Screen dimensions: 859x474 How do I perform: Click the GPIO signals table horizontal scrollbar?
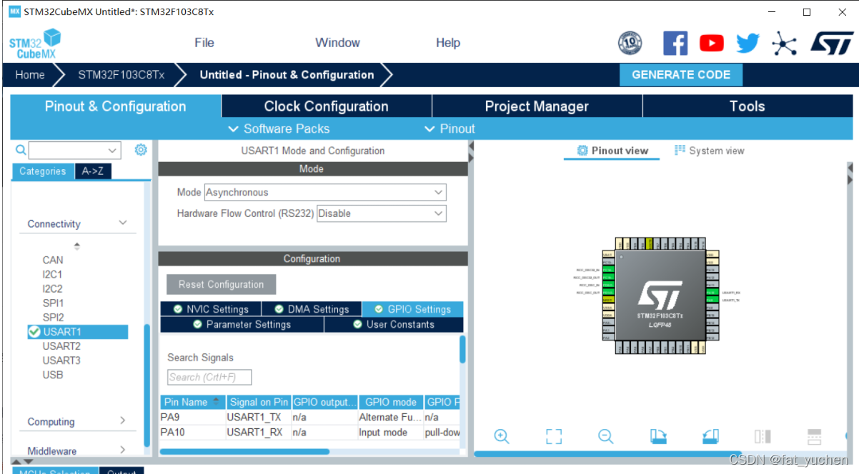244,451
